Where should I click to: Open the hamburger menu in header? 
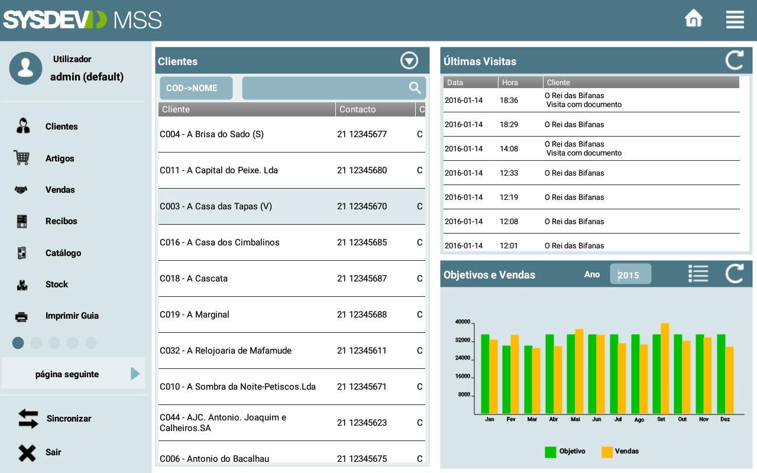point(735,20)
